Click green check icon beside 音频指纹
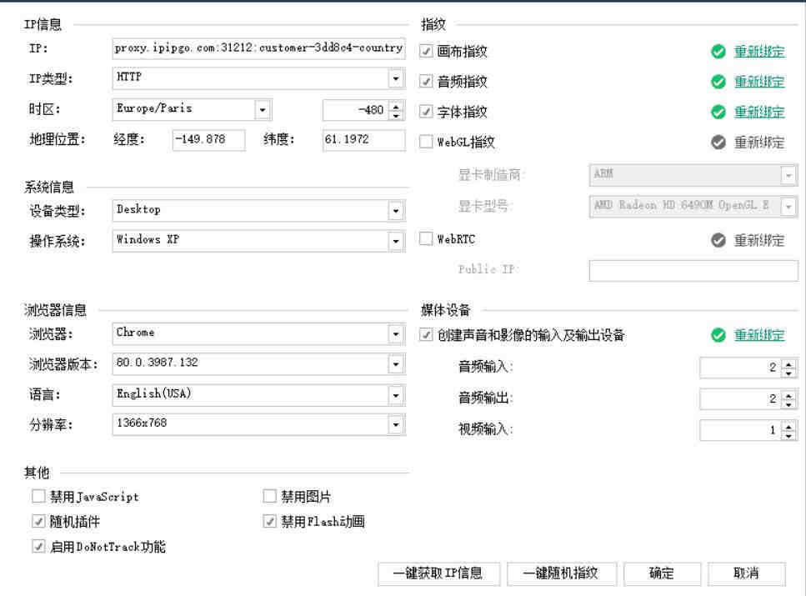The image size is (806, 596). [718, 82]
